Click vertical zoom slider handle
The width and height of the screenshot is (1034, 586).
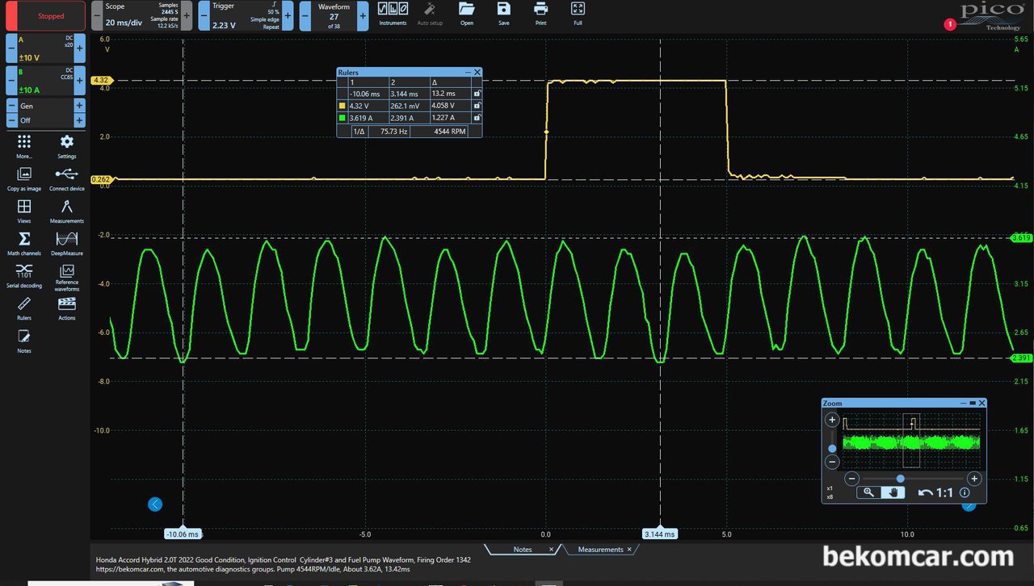tap(832, 448)
